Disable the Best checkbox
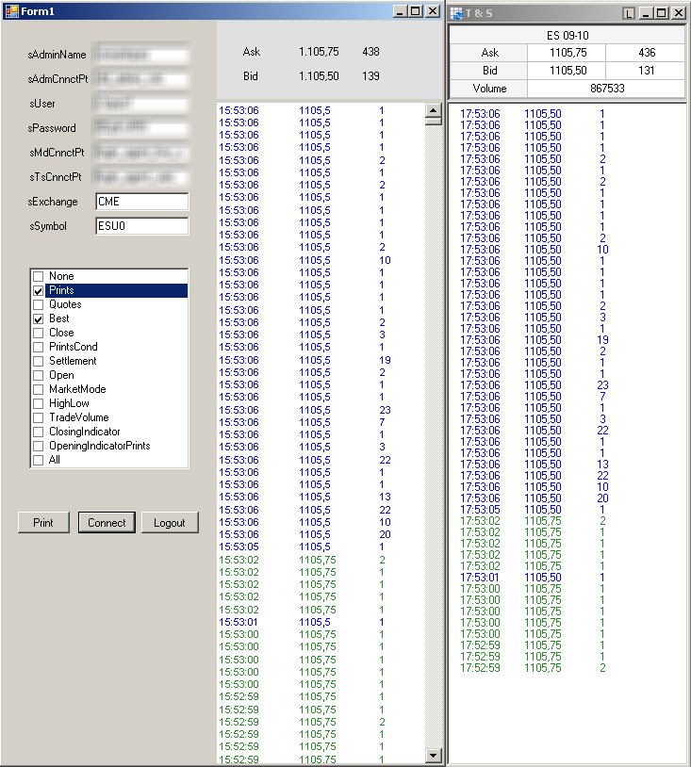691x767 pixels. (39, 319)
